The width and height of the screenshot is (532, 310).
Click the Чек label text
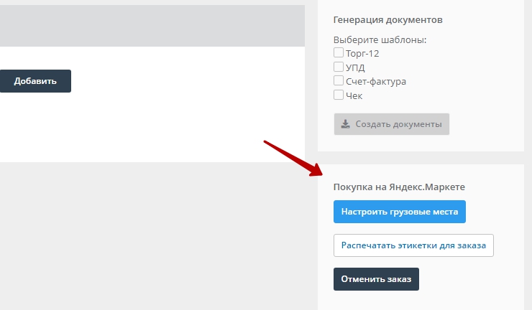pos(354,96)
